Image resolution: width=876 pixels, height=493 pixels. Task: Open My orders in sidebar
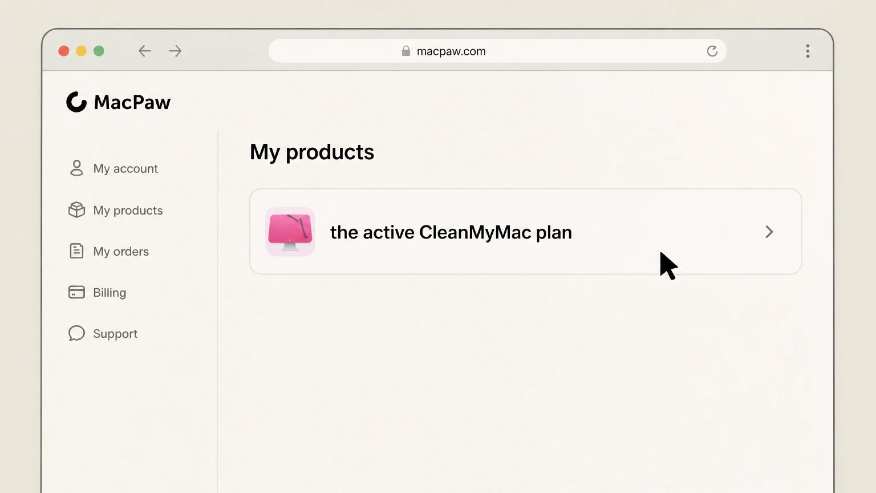pyautogui.click(x=121, y=251)
